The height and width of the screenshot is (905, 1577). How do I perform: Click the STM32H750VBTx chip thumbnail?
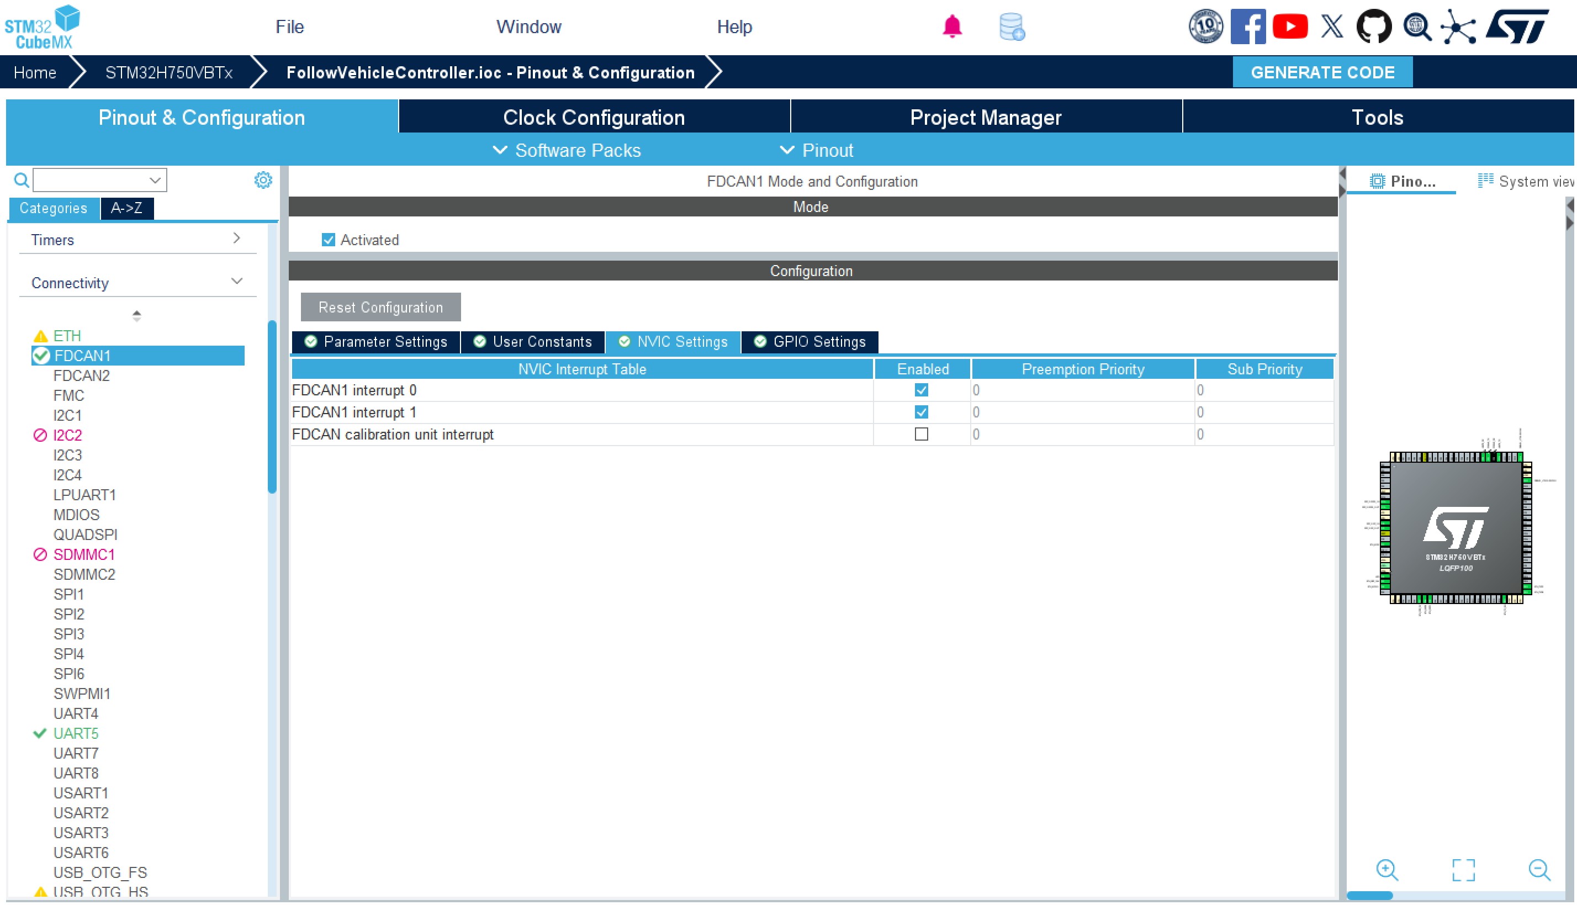pyautogui.click(x=1455, y=527)
